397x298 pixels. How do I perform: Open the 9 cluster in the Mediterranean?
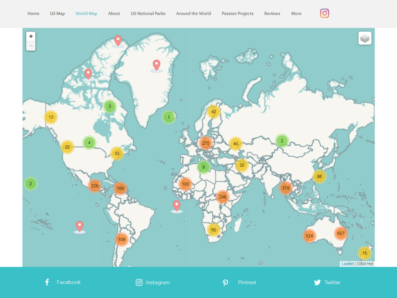tap(204, 167)
